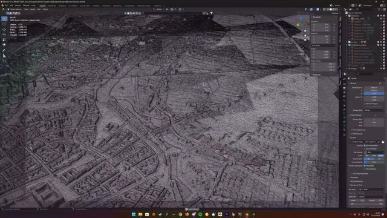Select the BW color mode button
Viewport: 387px width, 218px height.
coord(367,156)
